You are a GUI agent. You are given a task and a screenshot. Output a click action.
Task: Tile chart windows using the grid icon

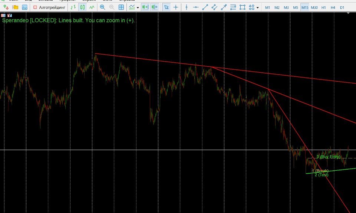121,7
